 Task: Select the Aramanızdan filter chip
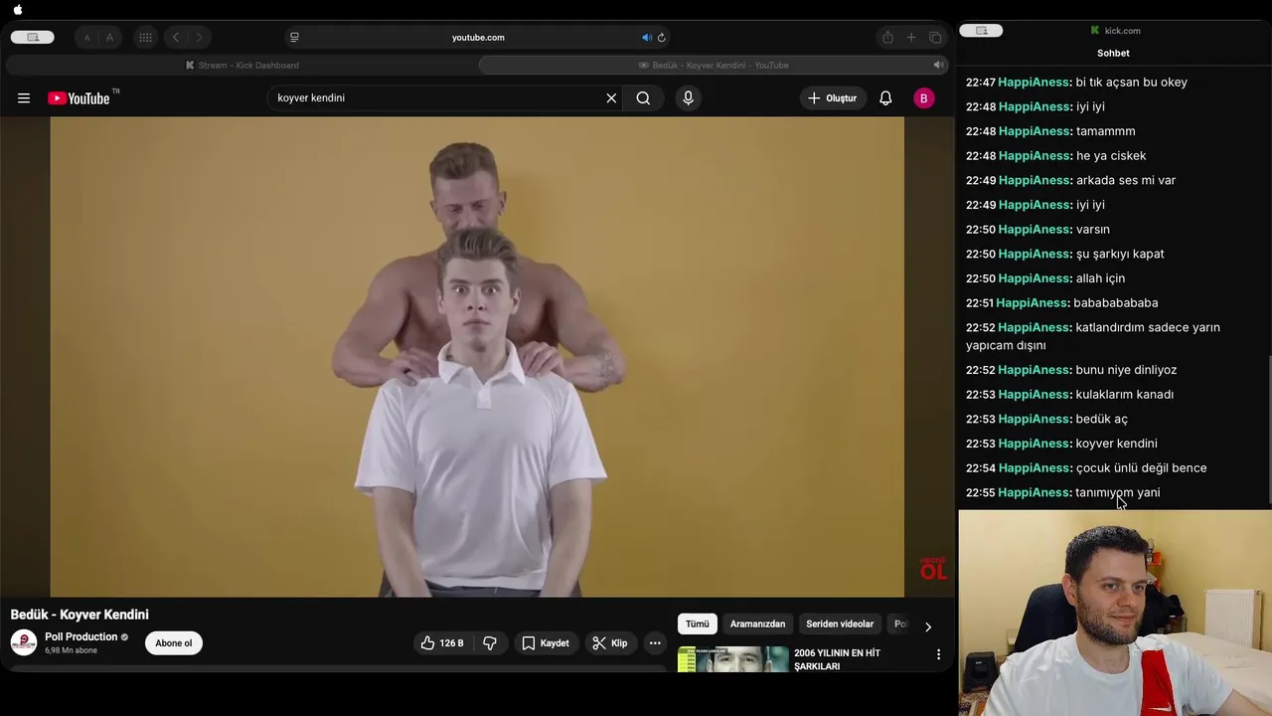(757, 625)
